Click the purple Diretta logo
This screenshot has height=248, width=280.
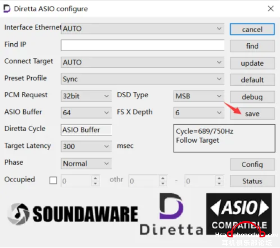point(171,214)
